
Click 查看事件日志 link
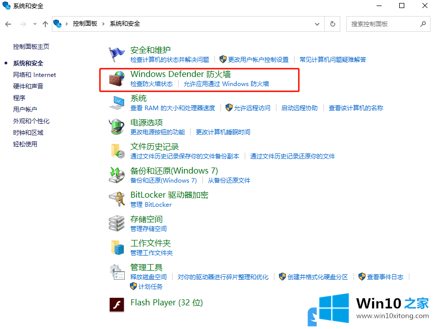pyautogui.click(x=385, y=277)
